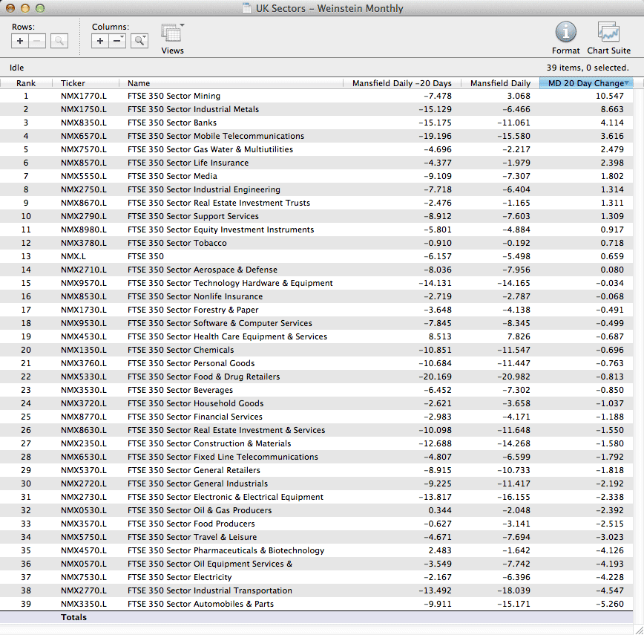Open the Format info panel
This screenshot has height=635, width=644.
[x=565, y=33]
